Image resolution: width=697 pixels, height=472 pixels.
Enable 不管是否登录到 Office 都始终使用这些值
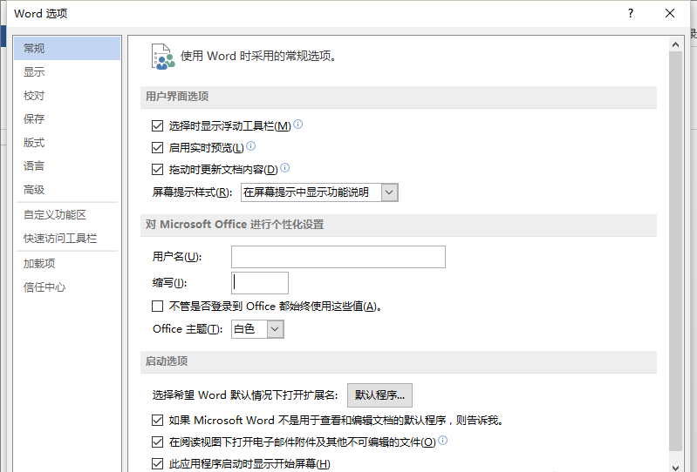(x=157, y=306)
